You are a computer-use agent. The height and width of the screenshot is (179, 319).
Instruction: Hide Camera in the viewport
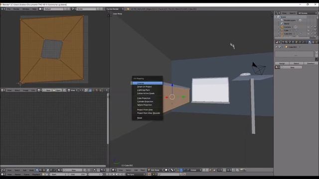pyautogui.click(x=309, y=27)
